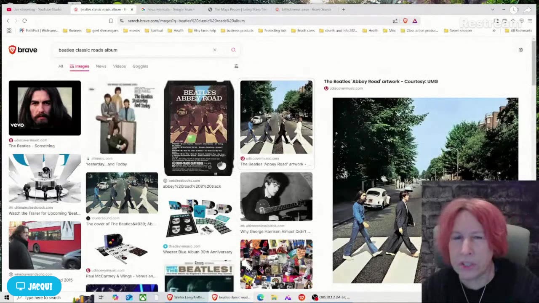Switch to the Live streaming - YouTube Studio tab
This screenshot has height=303, width=539.
pos(34,9)
